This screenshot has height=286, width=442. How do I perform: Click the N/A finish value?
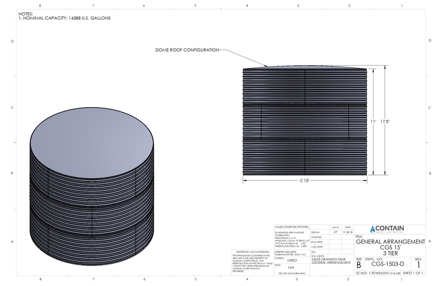click(291, 267)
